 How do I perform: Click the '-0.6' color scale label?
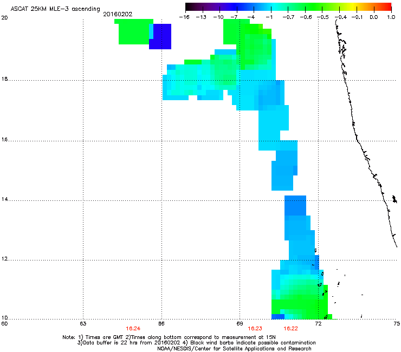[x=306, y=17]
